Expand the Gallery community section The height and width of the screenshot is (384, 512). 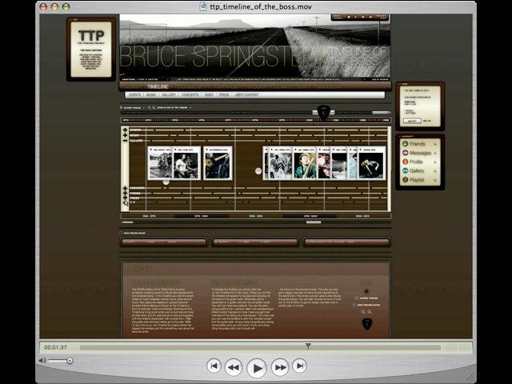pos(435,171)
